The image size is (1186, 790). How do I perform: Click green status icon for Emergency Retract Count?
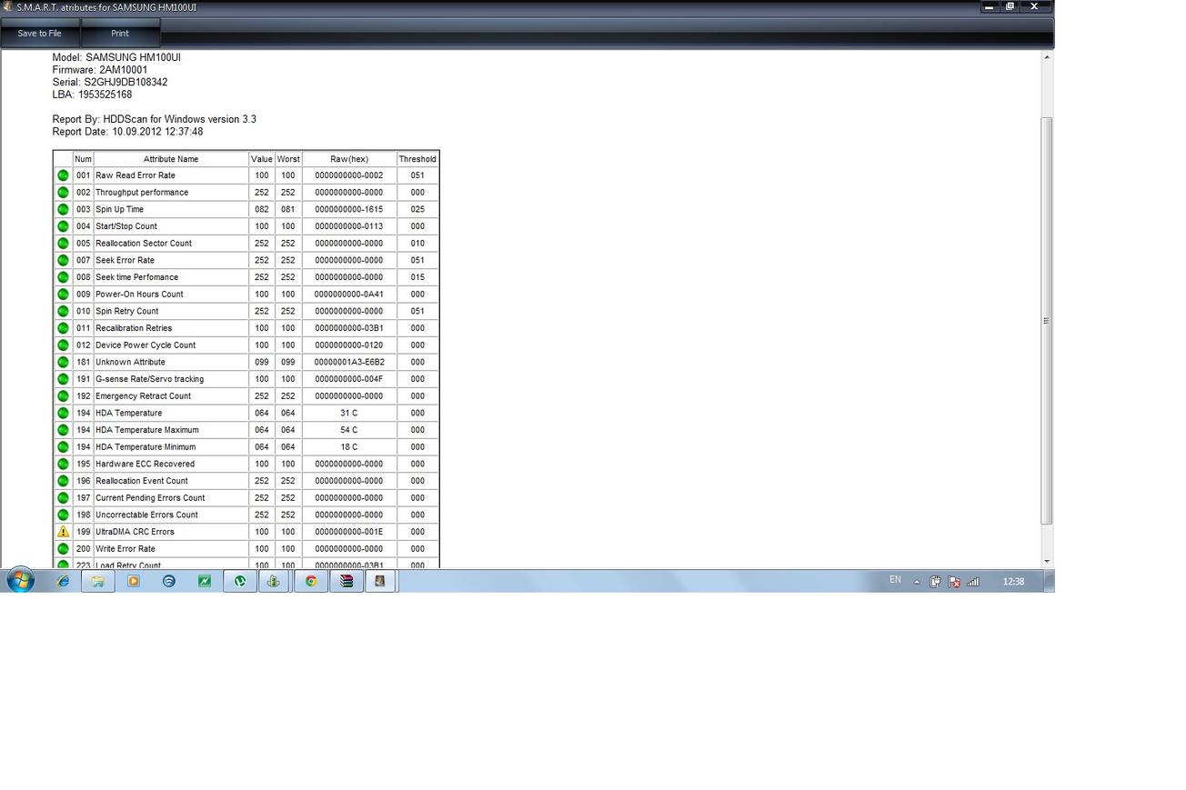click(x=63, y=396)
